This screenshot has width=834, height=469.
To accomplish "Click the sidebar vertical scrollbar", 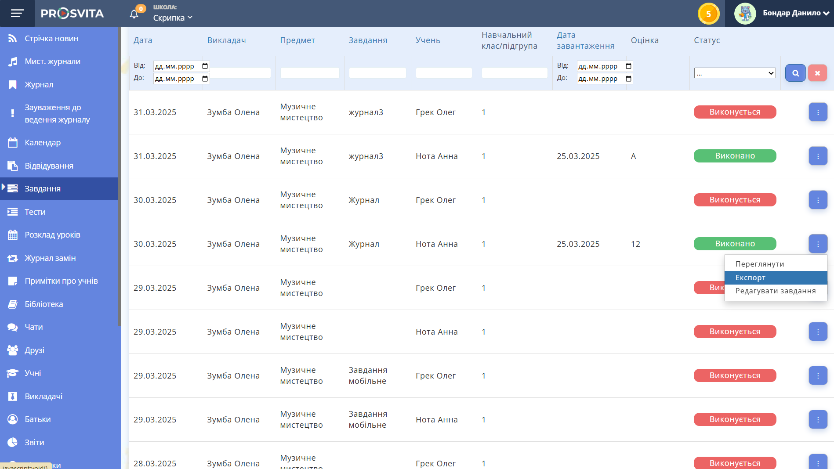I will tap(119, 176).
